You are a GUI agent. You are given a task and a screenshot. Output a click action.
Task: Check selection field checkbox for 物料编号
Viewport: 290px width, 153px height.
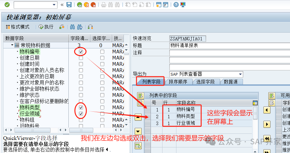tap(102, 52)
